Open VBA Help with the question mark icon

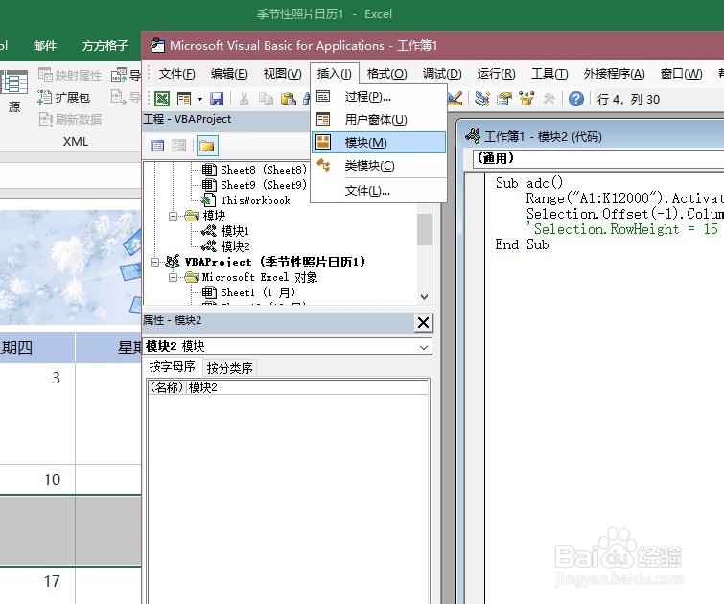click(x=575, y=99)
